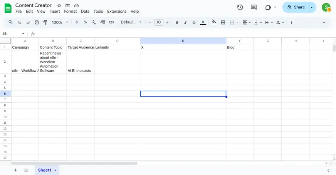The image size is (336, 175).
Task: Open the search menus magnifier
Action: tap(10, 22)
